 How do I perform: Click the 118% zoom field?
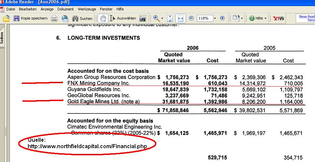(205, 18)
